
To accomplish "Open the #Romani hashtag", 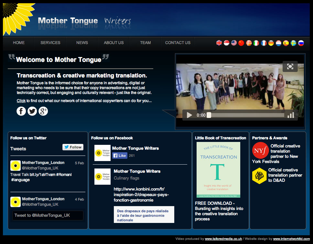I will coord(64,175).
